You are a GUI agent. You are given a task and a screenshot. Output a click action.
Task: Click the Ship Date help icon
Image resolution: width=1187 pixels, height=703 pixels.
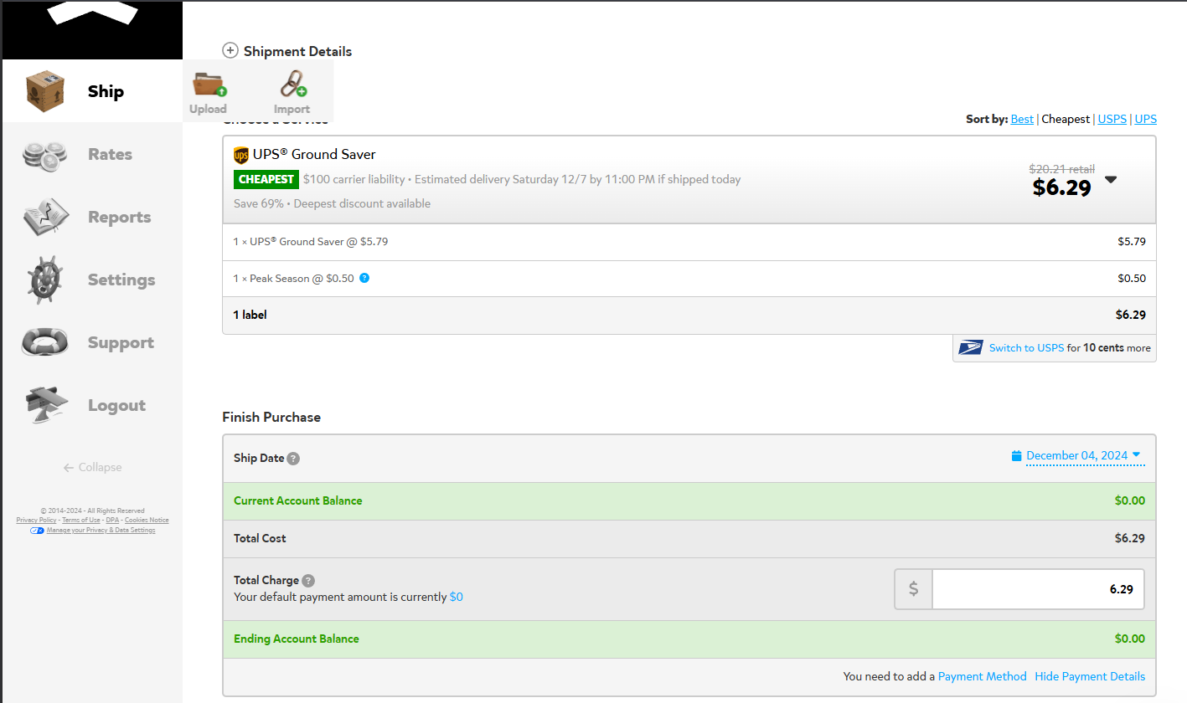293,459
